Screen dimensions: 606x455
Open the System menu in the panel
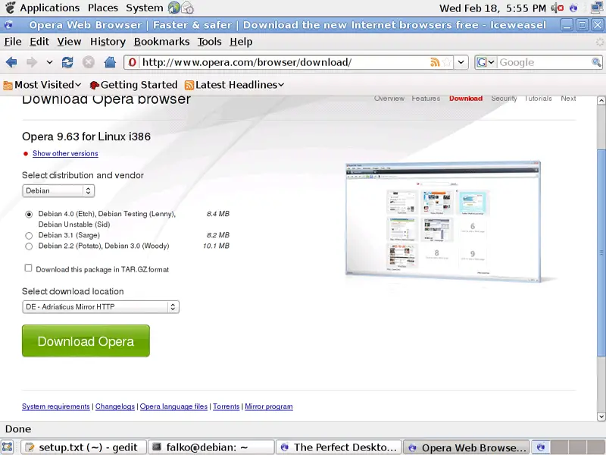[144, 8]
